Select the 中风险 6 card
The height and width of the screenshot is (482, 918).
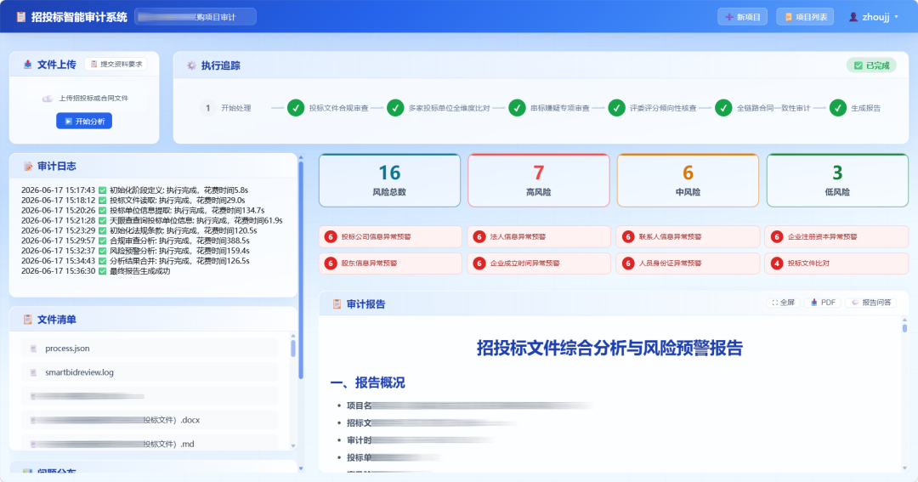688,180
